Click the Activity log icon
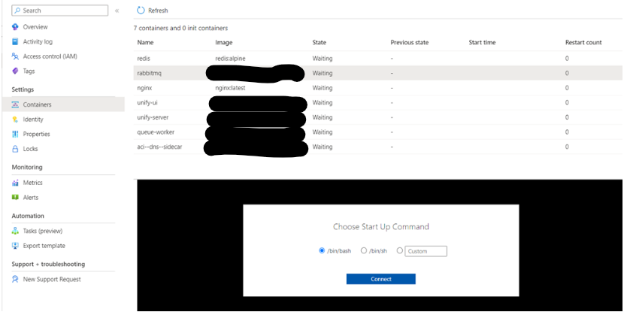 click(x=15, y=42)
